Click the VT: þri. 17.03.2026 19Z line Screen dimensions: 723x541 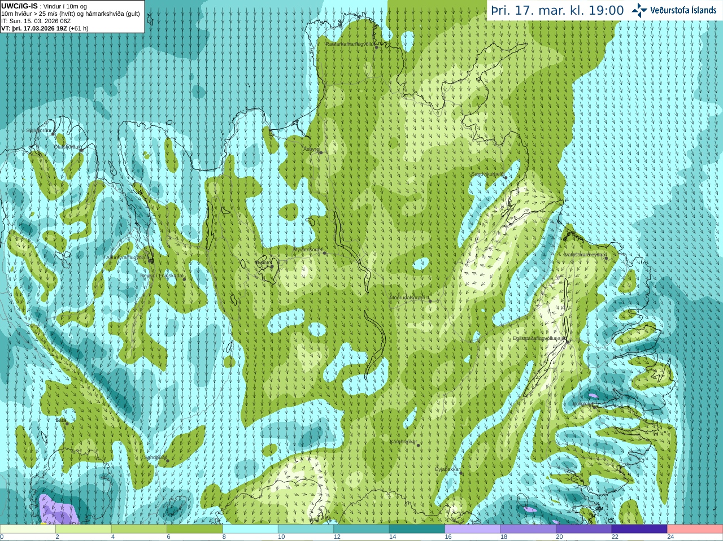point(45,28)
